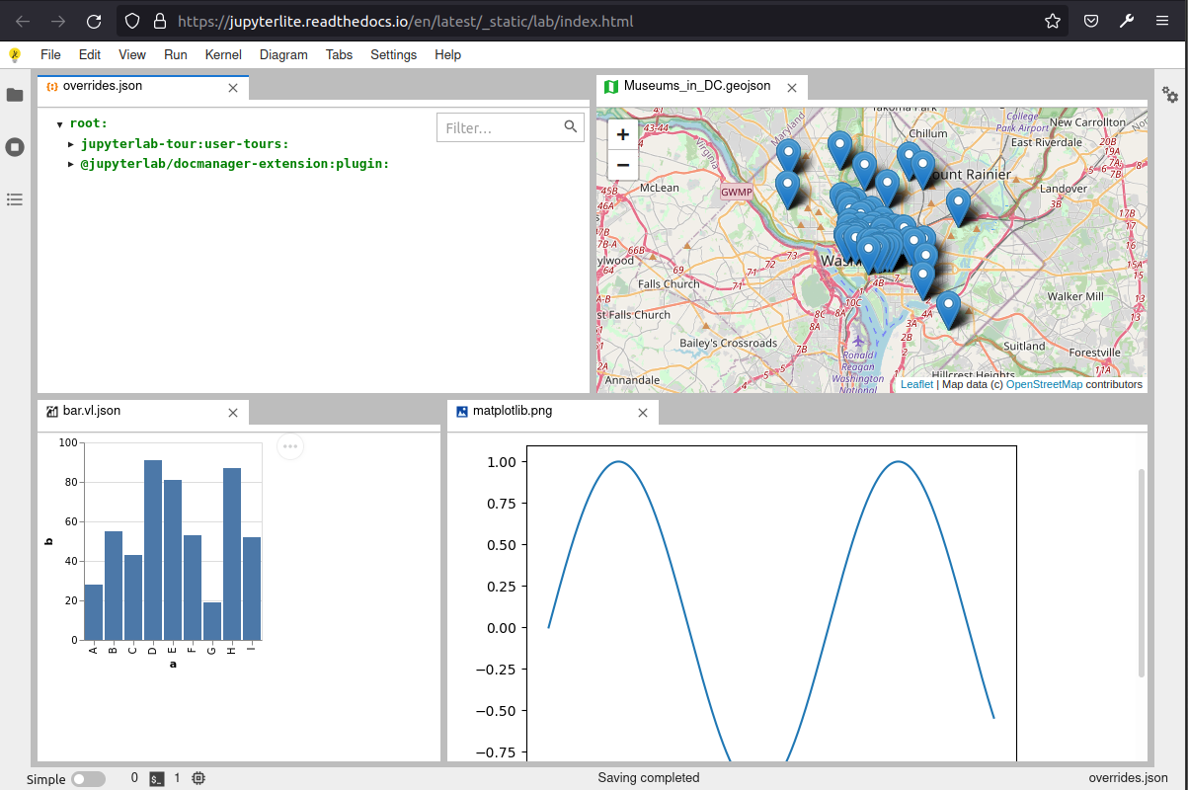Viewport: 1188px width, 790px height.
Task: Bookmark this page with the star icon
Action: coord(1053,21)
